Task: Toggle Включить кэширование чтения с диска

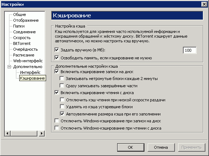Action: pos(57,93)
